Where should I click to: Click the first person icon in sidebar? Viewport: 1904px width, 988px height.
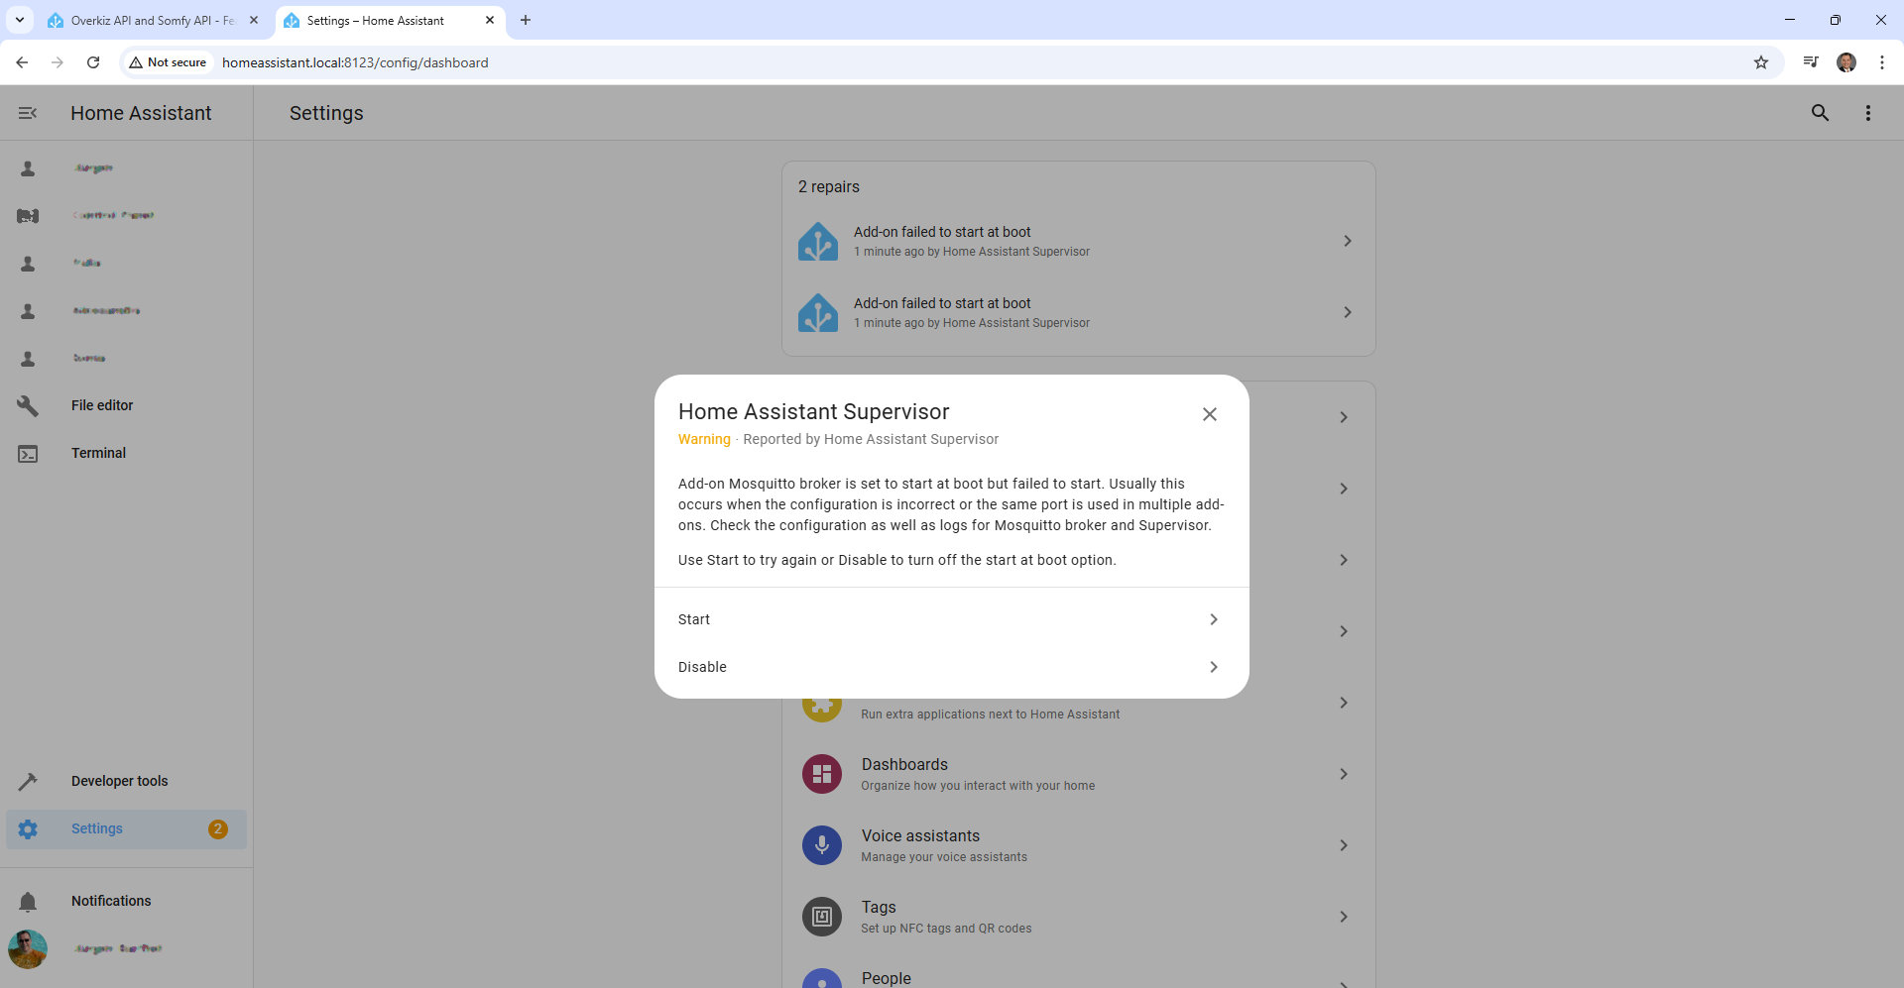[x=28, y=168]
